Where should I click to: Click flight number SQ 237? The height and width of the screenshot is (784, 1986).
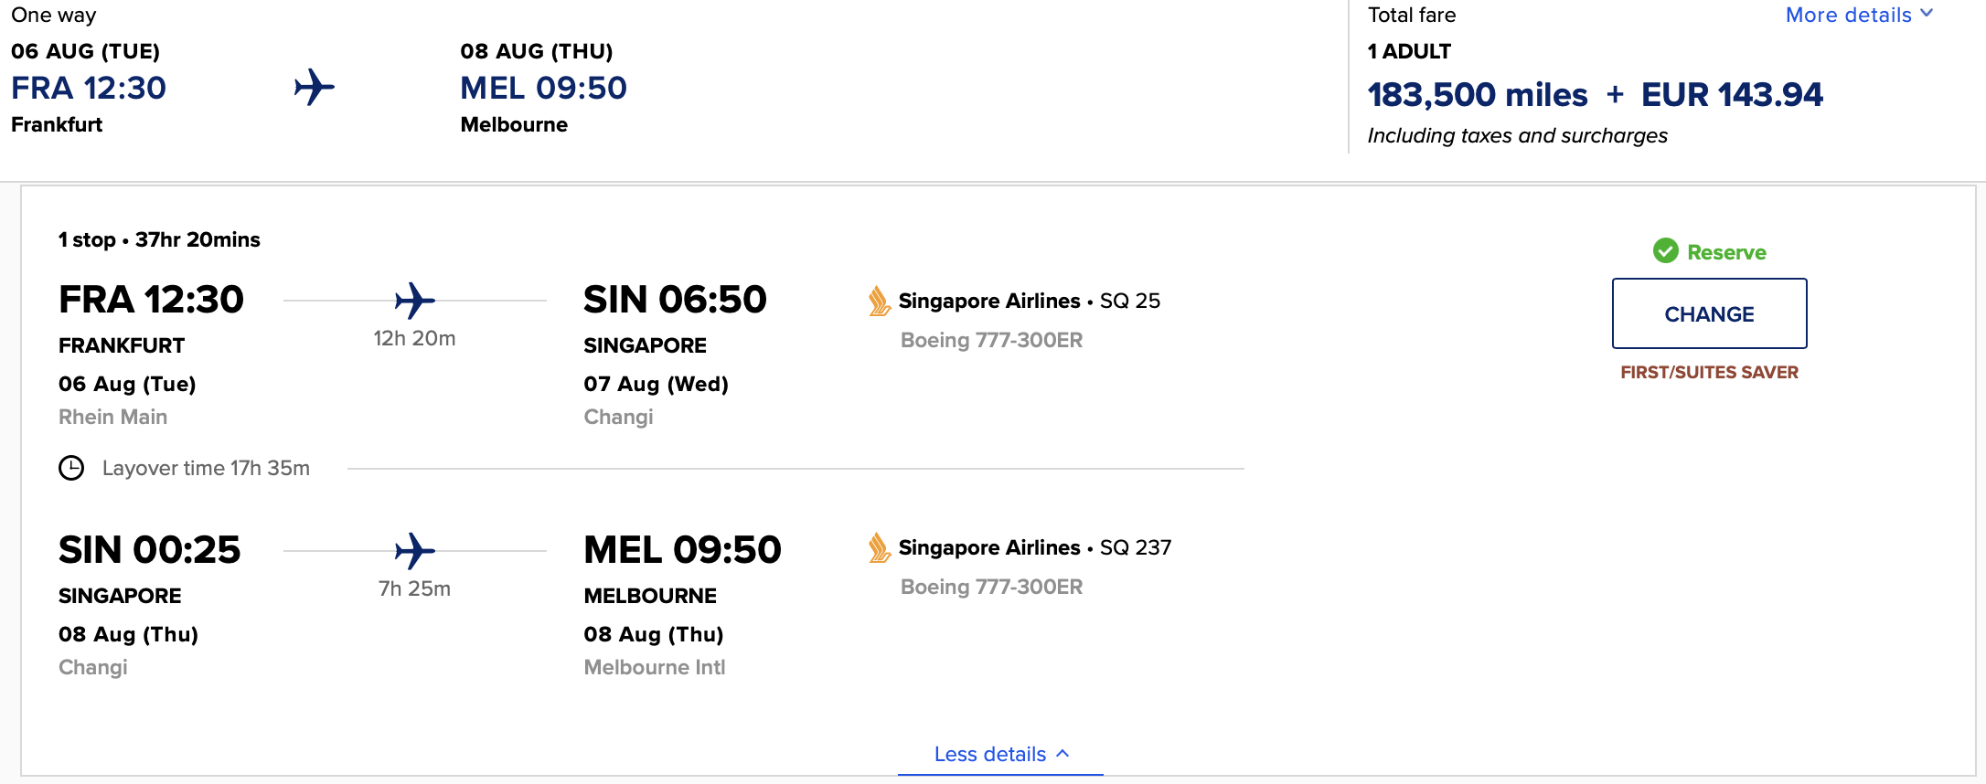[1135, 547]
